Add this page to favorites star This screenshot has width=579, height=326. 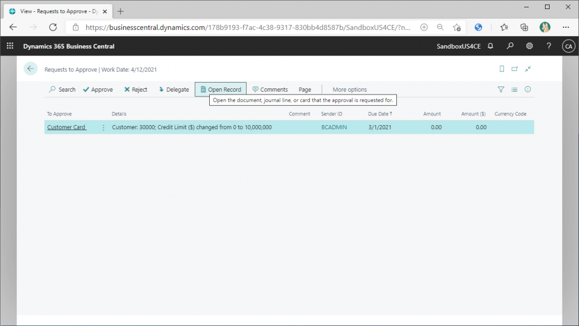(457, 27)
